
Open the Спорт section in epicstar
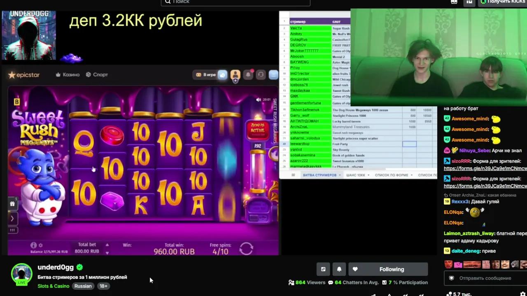pos(97,75)
